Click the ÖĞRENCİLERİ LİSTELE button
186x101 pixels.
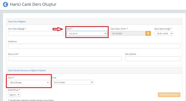169,95
